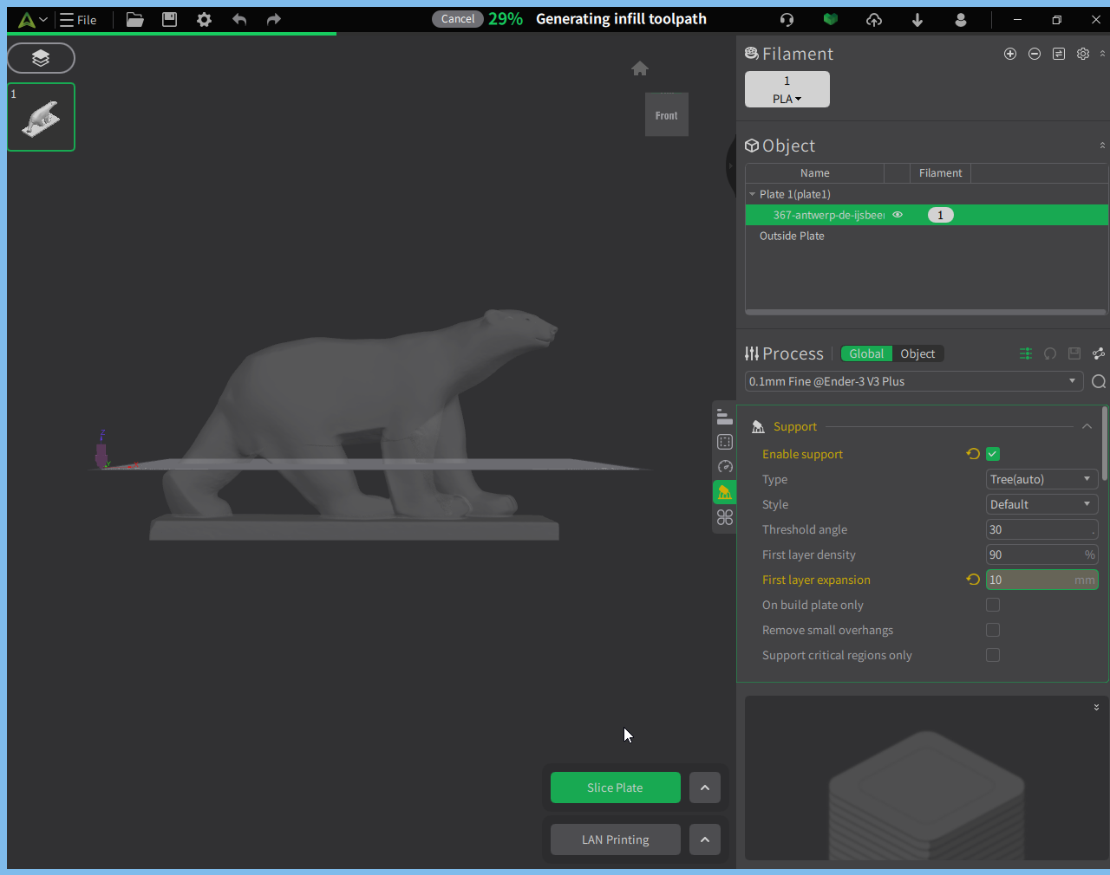
Task: Select the 367-antwerp-de-ijsbeer object row
Action: [926, 215]
